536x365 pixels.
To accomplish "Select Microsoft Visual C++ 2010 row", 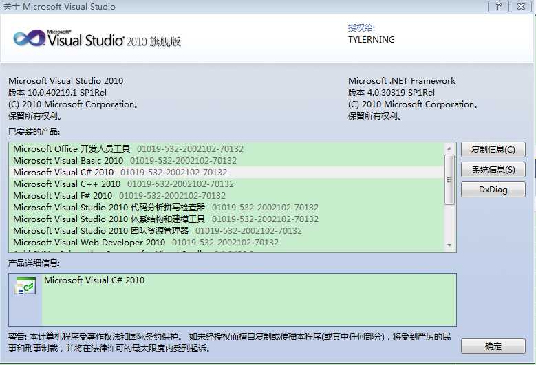I will (226, 184).
